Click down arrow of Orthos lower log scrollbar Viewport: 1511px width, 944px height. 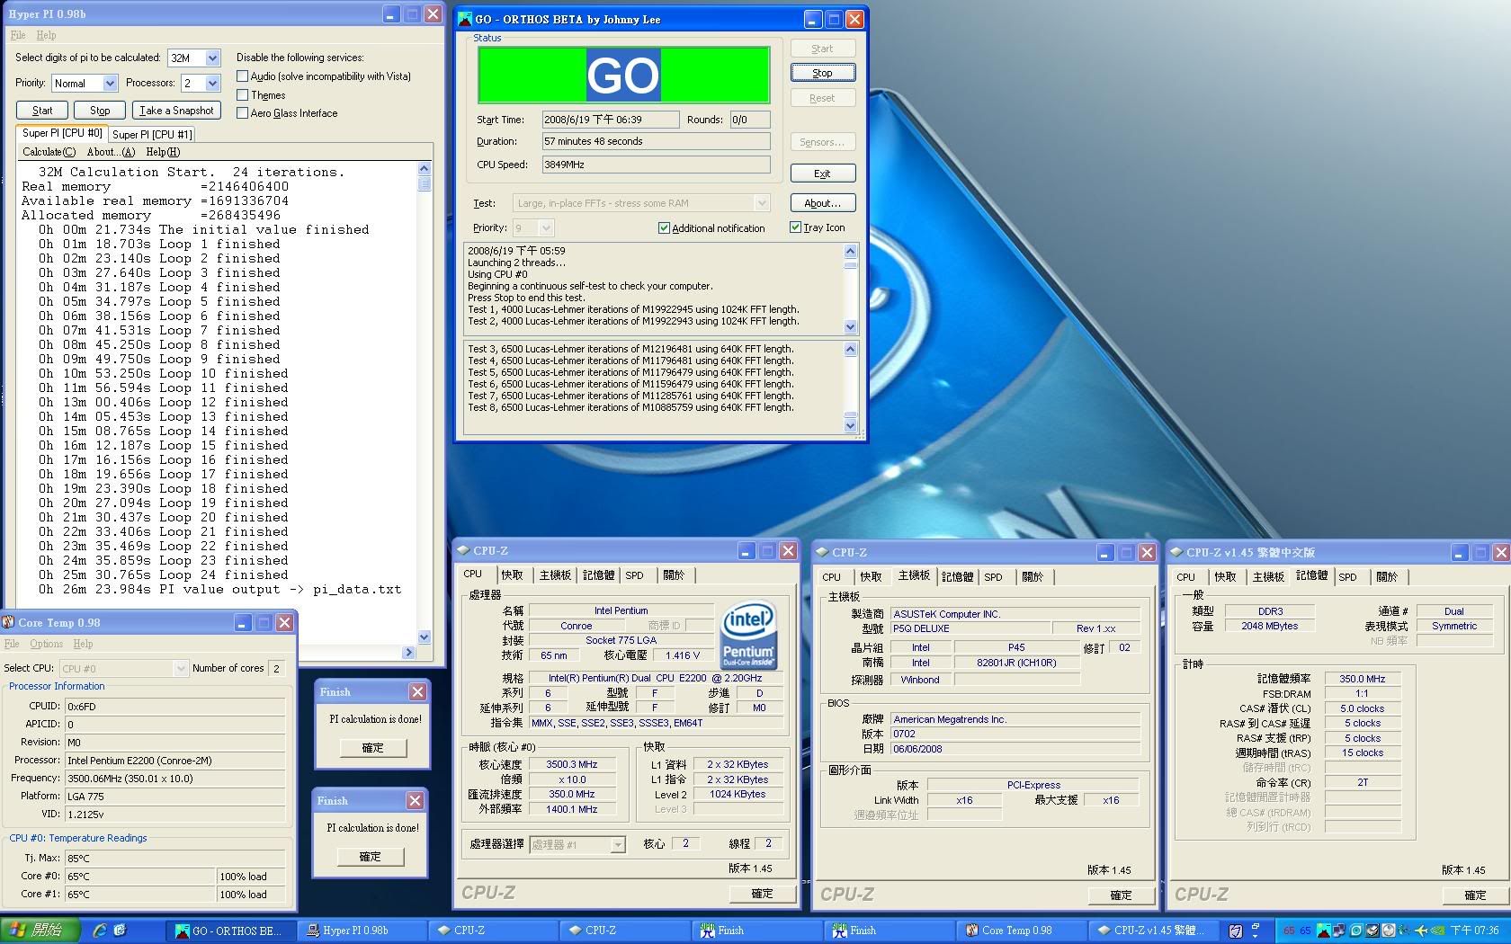[x=851, y=425]
